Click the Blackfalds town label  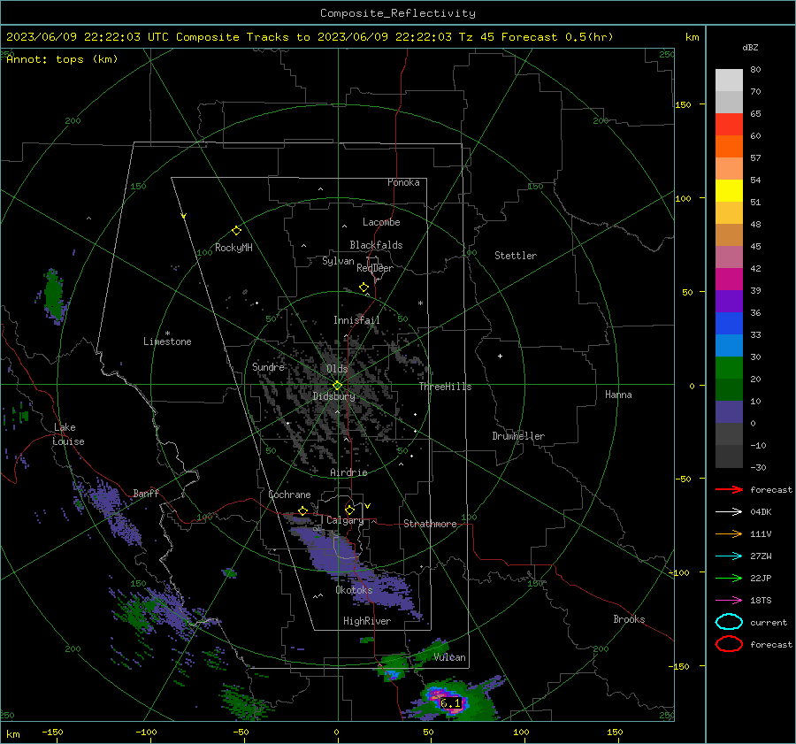(x=376, y=245)
